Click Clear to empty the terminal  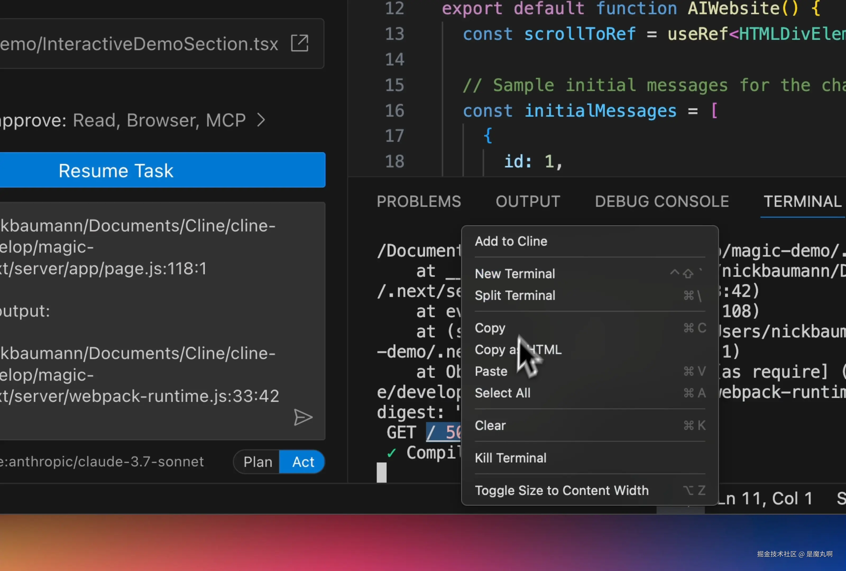(x=490, y=425)
